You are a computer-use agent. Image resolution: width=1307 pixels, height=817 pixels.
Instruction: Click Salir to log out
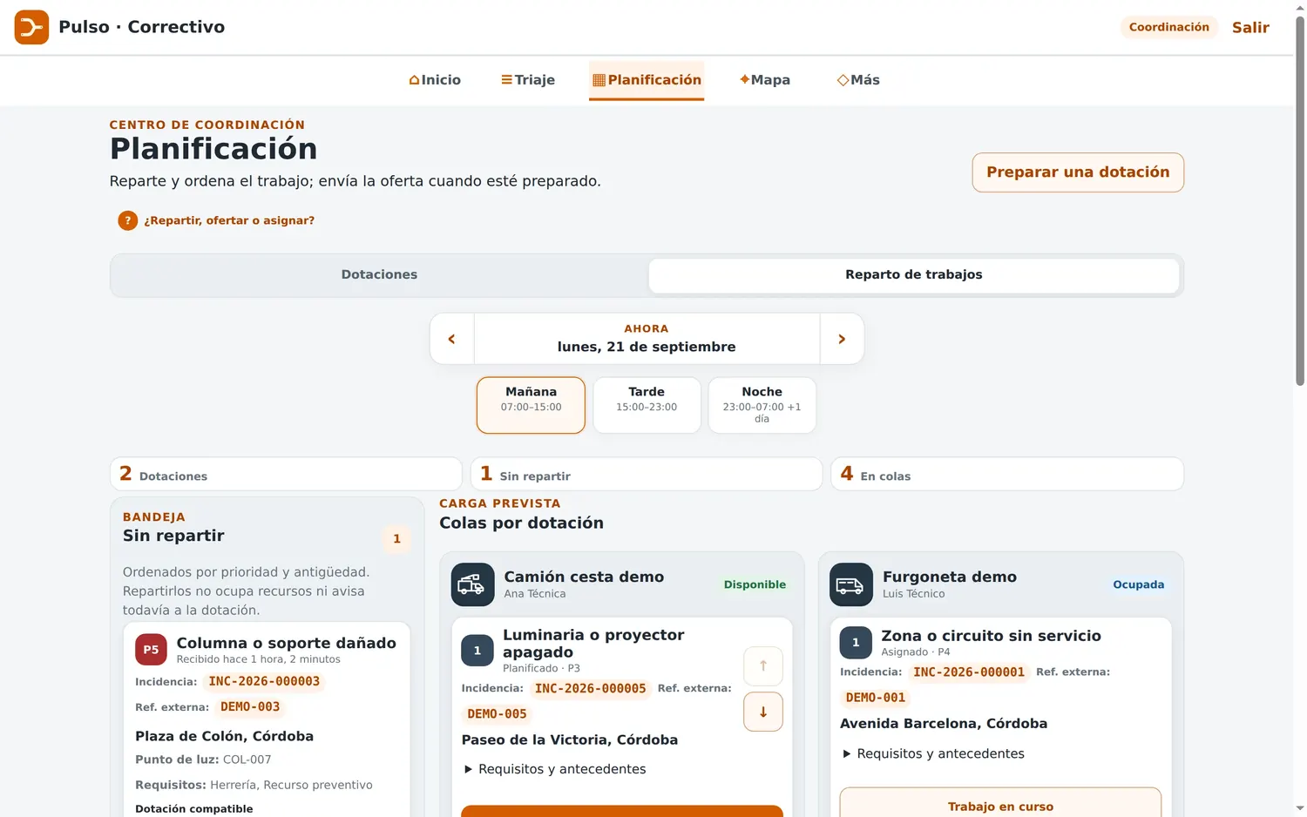1250,27
